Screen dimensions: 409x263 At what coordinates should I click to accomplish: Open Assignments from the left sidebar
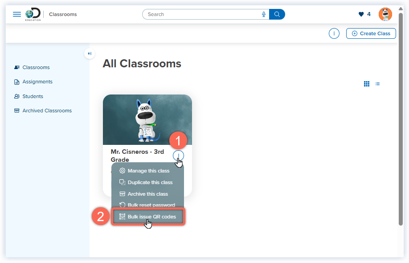(x=37, y=82)
